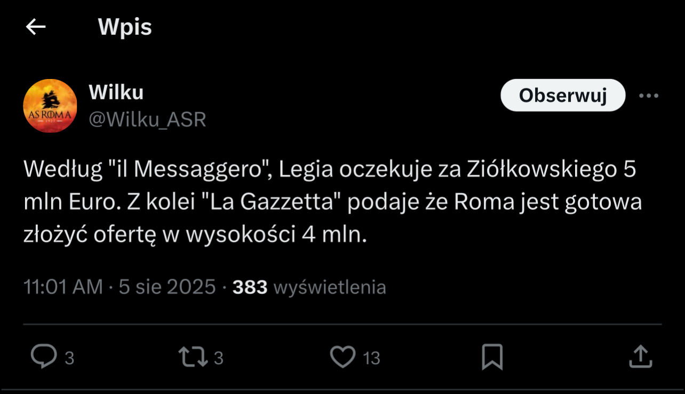Click the 5 sie 2025 date
This screenshot has height=394, width=685.
pos(167,287)
